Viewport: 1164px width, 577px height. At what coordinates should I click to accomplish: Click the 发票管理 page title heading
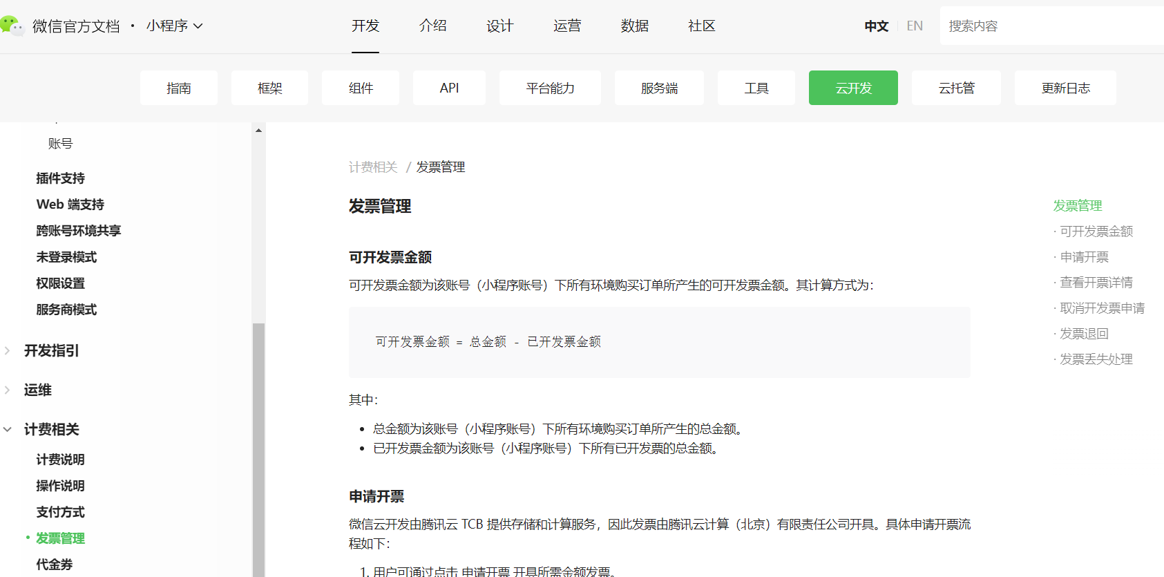[380, 206]
